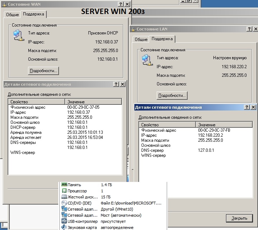Select MAC value 00-0C-29-0C-37-FB
258x230 pixels.
214,130
